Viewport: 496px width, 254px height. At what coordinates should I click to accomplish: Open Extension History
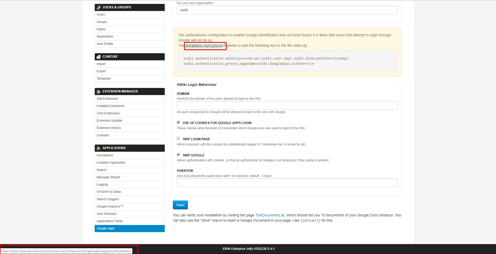[129, 128]
